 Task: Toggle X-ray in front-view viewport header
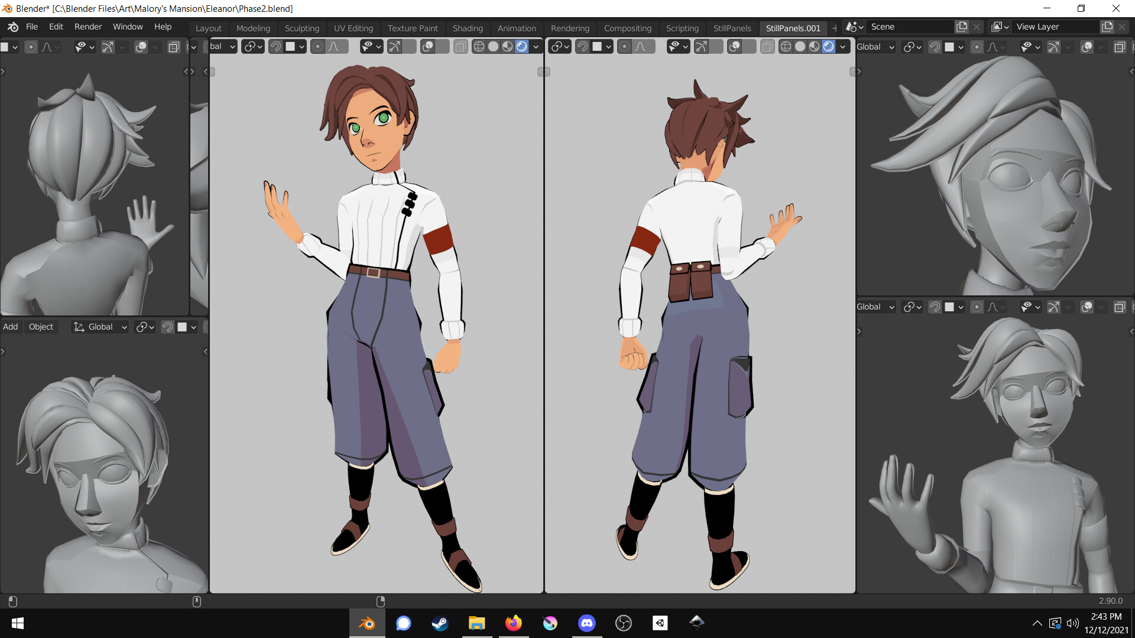(x=461, y=47)
